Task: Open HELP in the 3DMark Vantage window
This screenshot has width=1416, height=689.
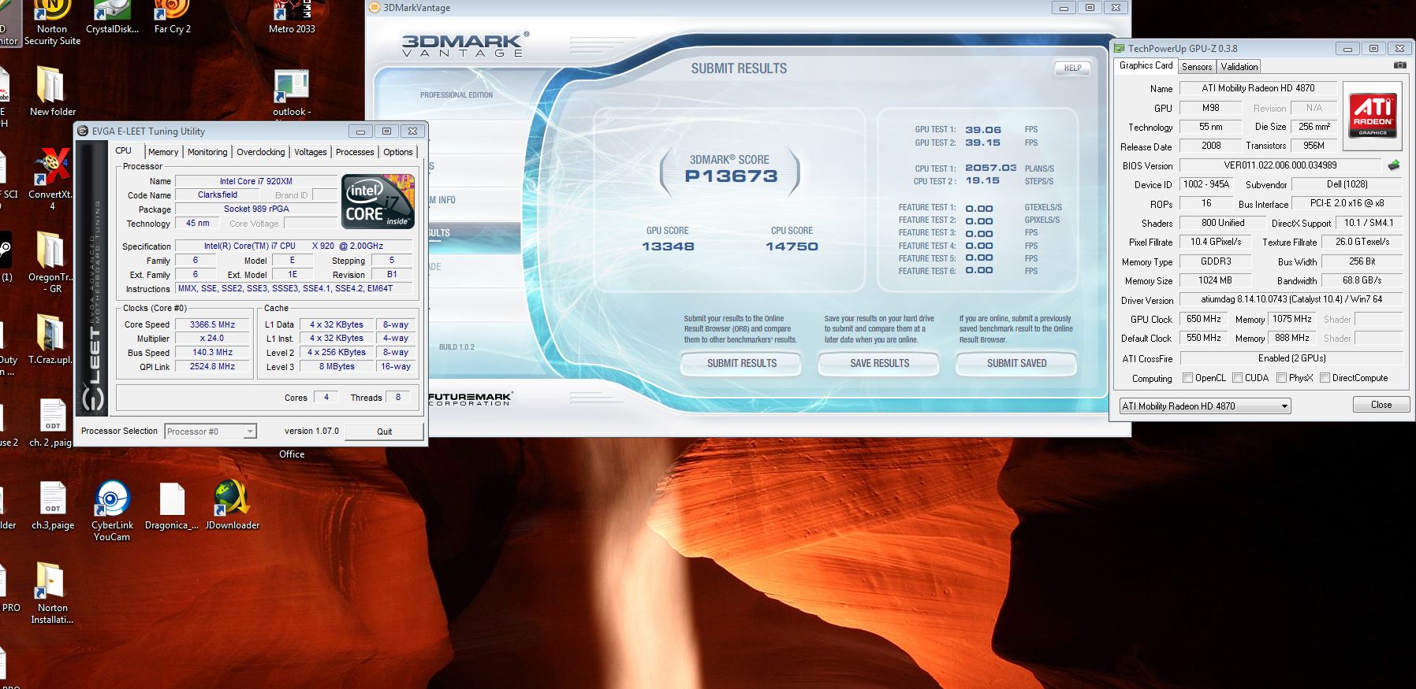Action: point(1073,68)
